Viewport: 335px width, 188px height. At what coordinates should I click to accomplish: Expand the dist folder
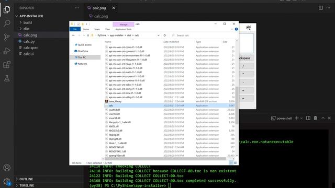click(27, 29)
